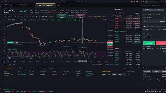Enable the Reduce-Only checkbox
The height and width of the screenshot is (93, 166).
point(144,37)
